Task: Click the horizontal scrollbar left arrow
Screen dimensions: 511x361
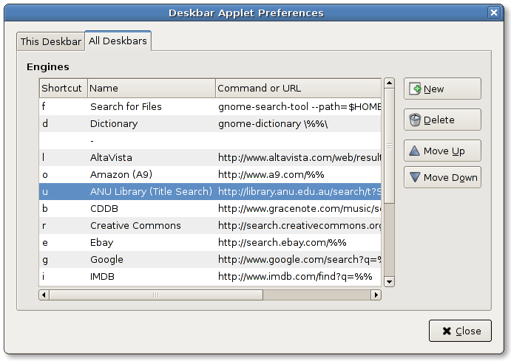Action: tap(45, 295)
